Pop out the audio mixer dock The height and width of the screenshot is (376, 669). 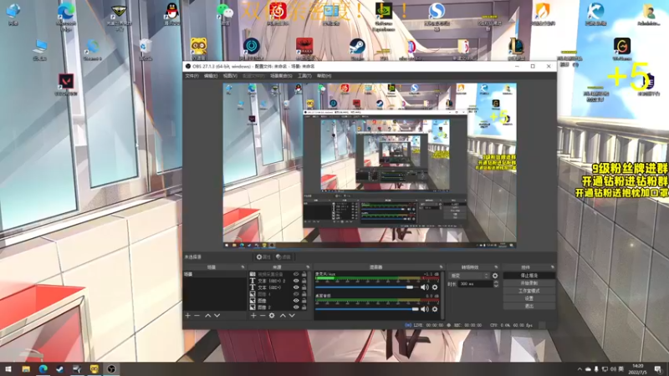pos(442,267)
